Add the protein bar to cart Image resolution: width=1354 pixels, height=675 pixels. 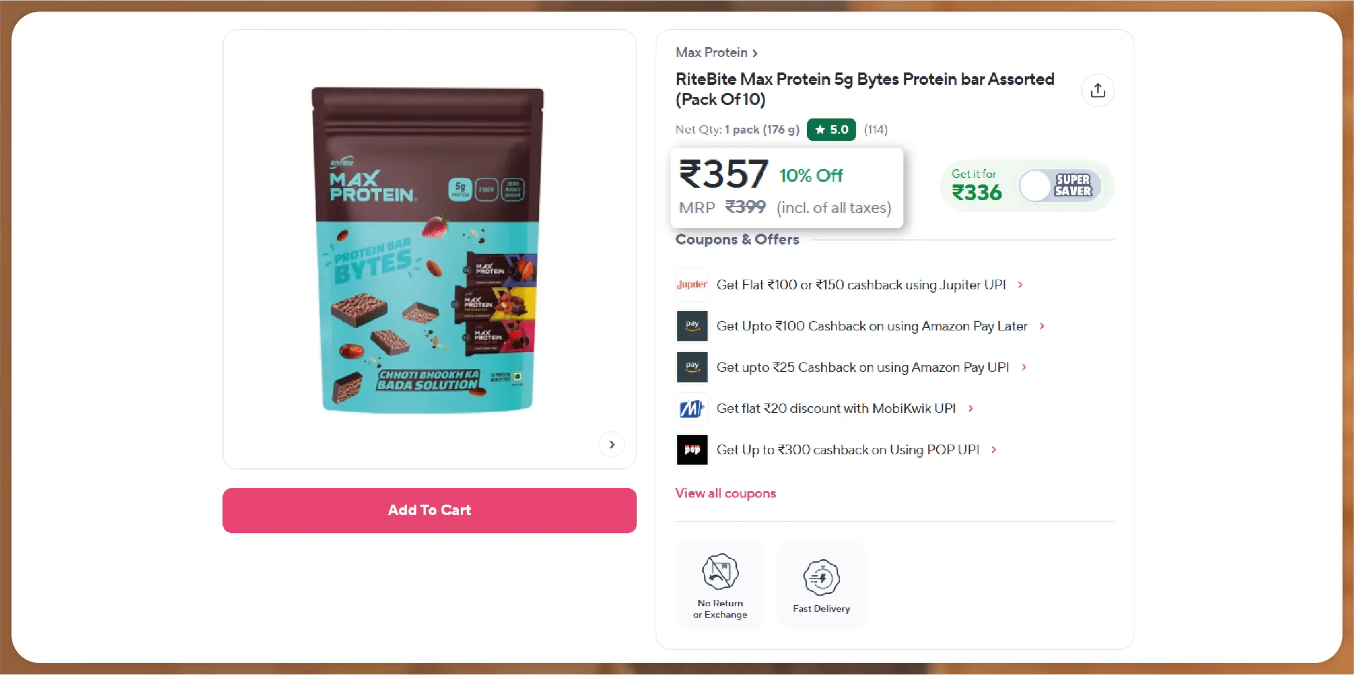click(x=429, y=510)
